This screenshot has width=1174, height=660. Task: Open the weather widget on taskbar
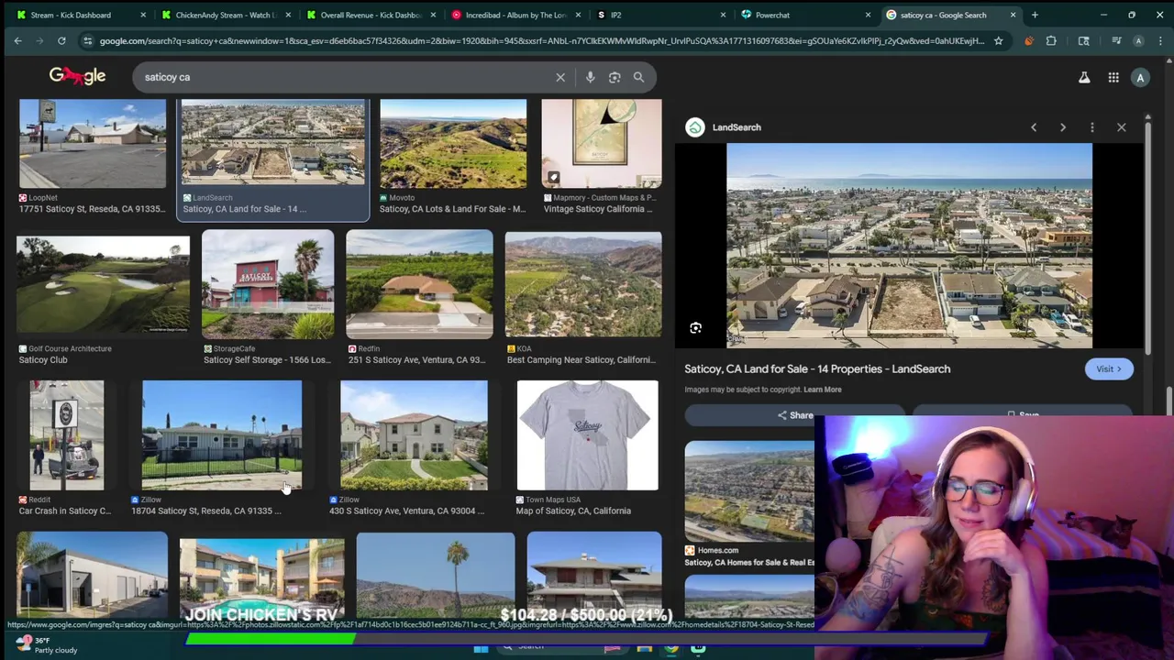click(x=46, y=644)
